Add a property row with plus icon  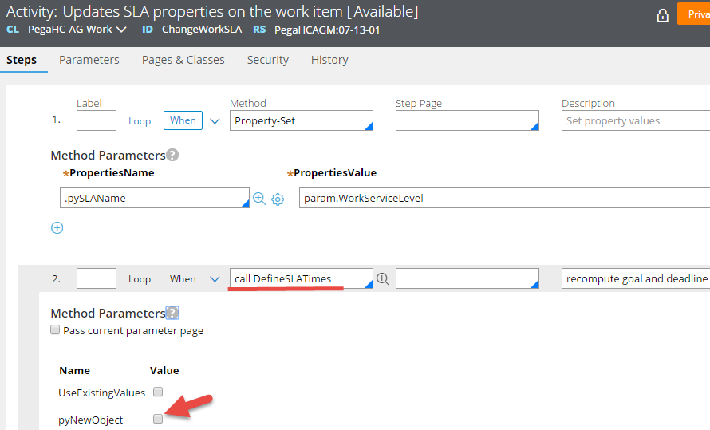[x=57, y=227]
